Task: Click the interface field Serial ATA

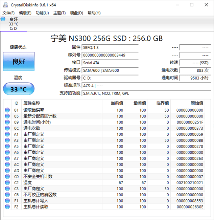Action: point(110,63)
